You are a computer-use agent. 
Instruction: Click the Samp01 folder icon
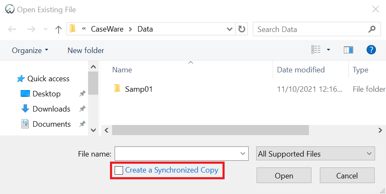tap(117, 89)
